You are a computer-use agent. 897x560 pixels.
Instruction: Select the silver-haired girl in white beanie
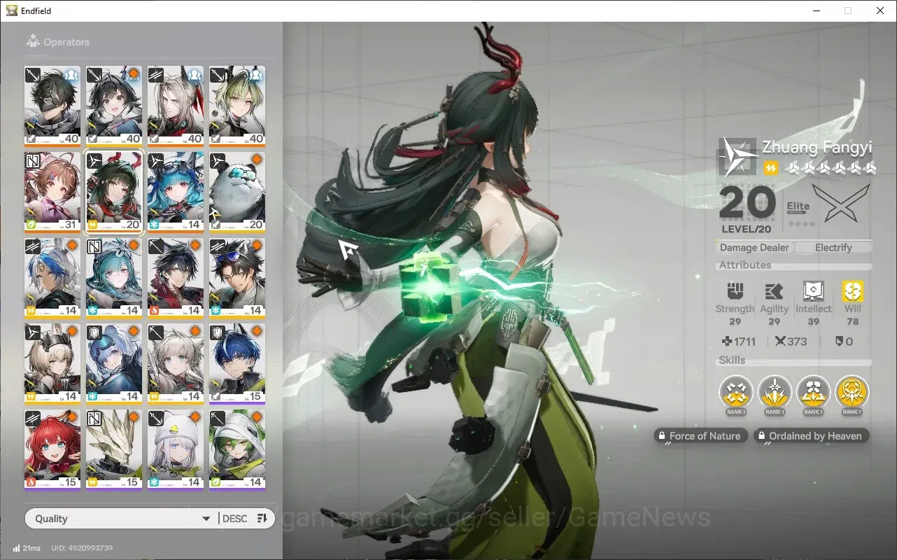176,451
